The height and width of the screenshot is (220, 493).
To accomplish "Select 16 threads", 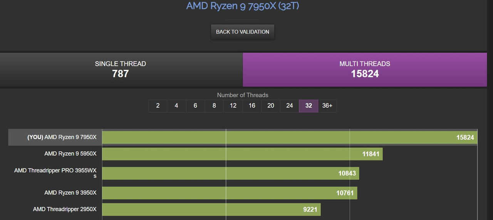I will point(252,106).
